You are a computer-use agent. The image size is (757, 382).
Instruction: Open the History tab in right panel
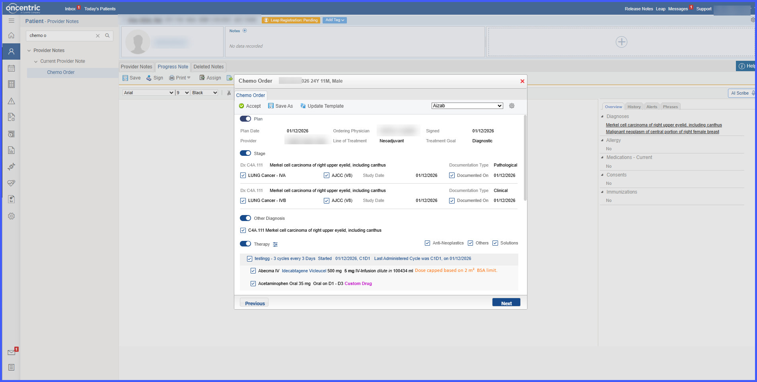[x=634, y=107]
